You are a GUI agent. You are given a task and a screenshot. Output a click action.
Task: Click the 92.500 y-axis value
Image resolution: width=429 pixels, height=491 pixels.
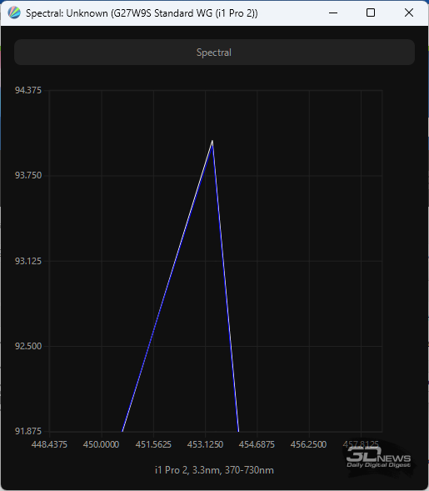pos(28,346)
